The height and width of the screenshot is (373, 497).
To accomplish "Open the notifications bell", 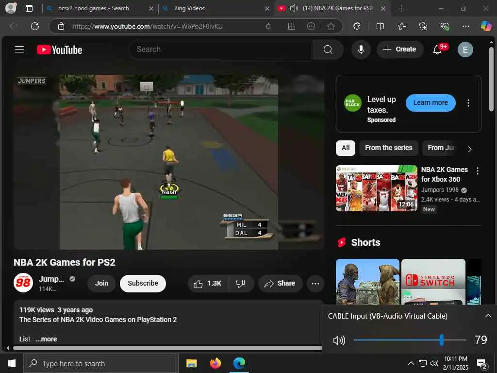I will 438,49.
